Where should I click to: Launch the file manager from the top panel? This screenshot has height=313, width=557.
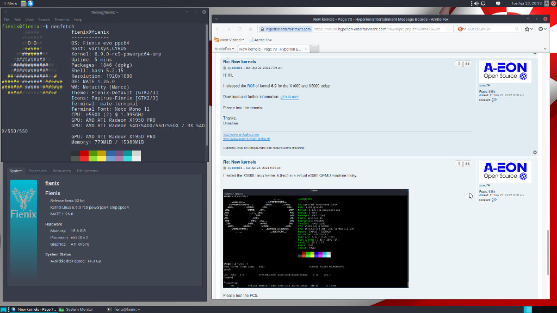coord(23,3)
